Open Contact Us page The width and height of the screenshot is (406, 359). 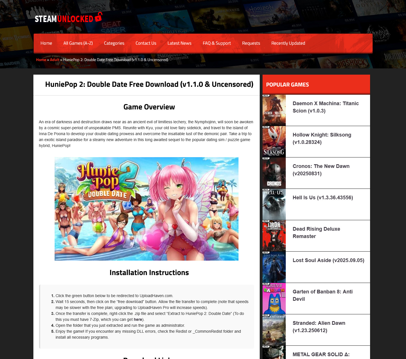(146, 43)
